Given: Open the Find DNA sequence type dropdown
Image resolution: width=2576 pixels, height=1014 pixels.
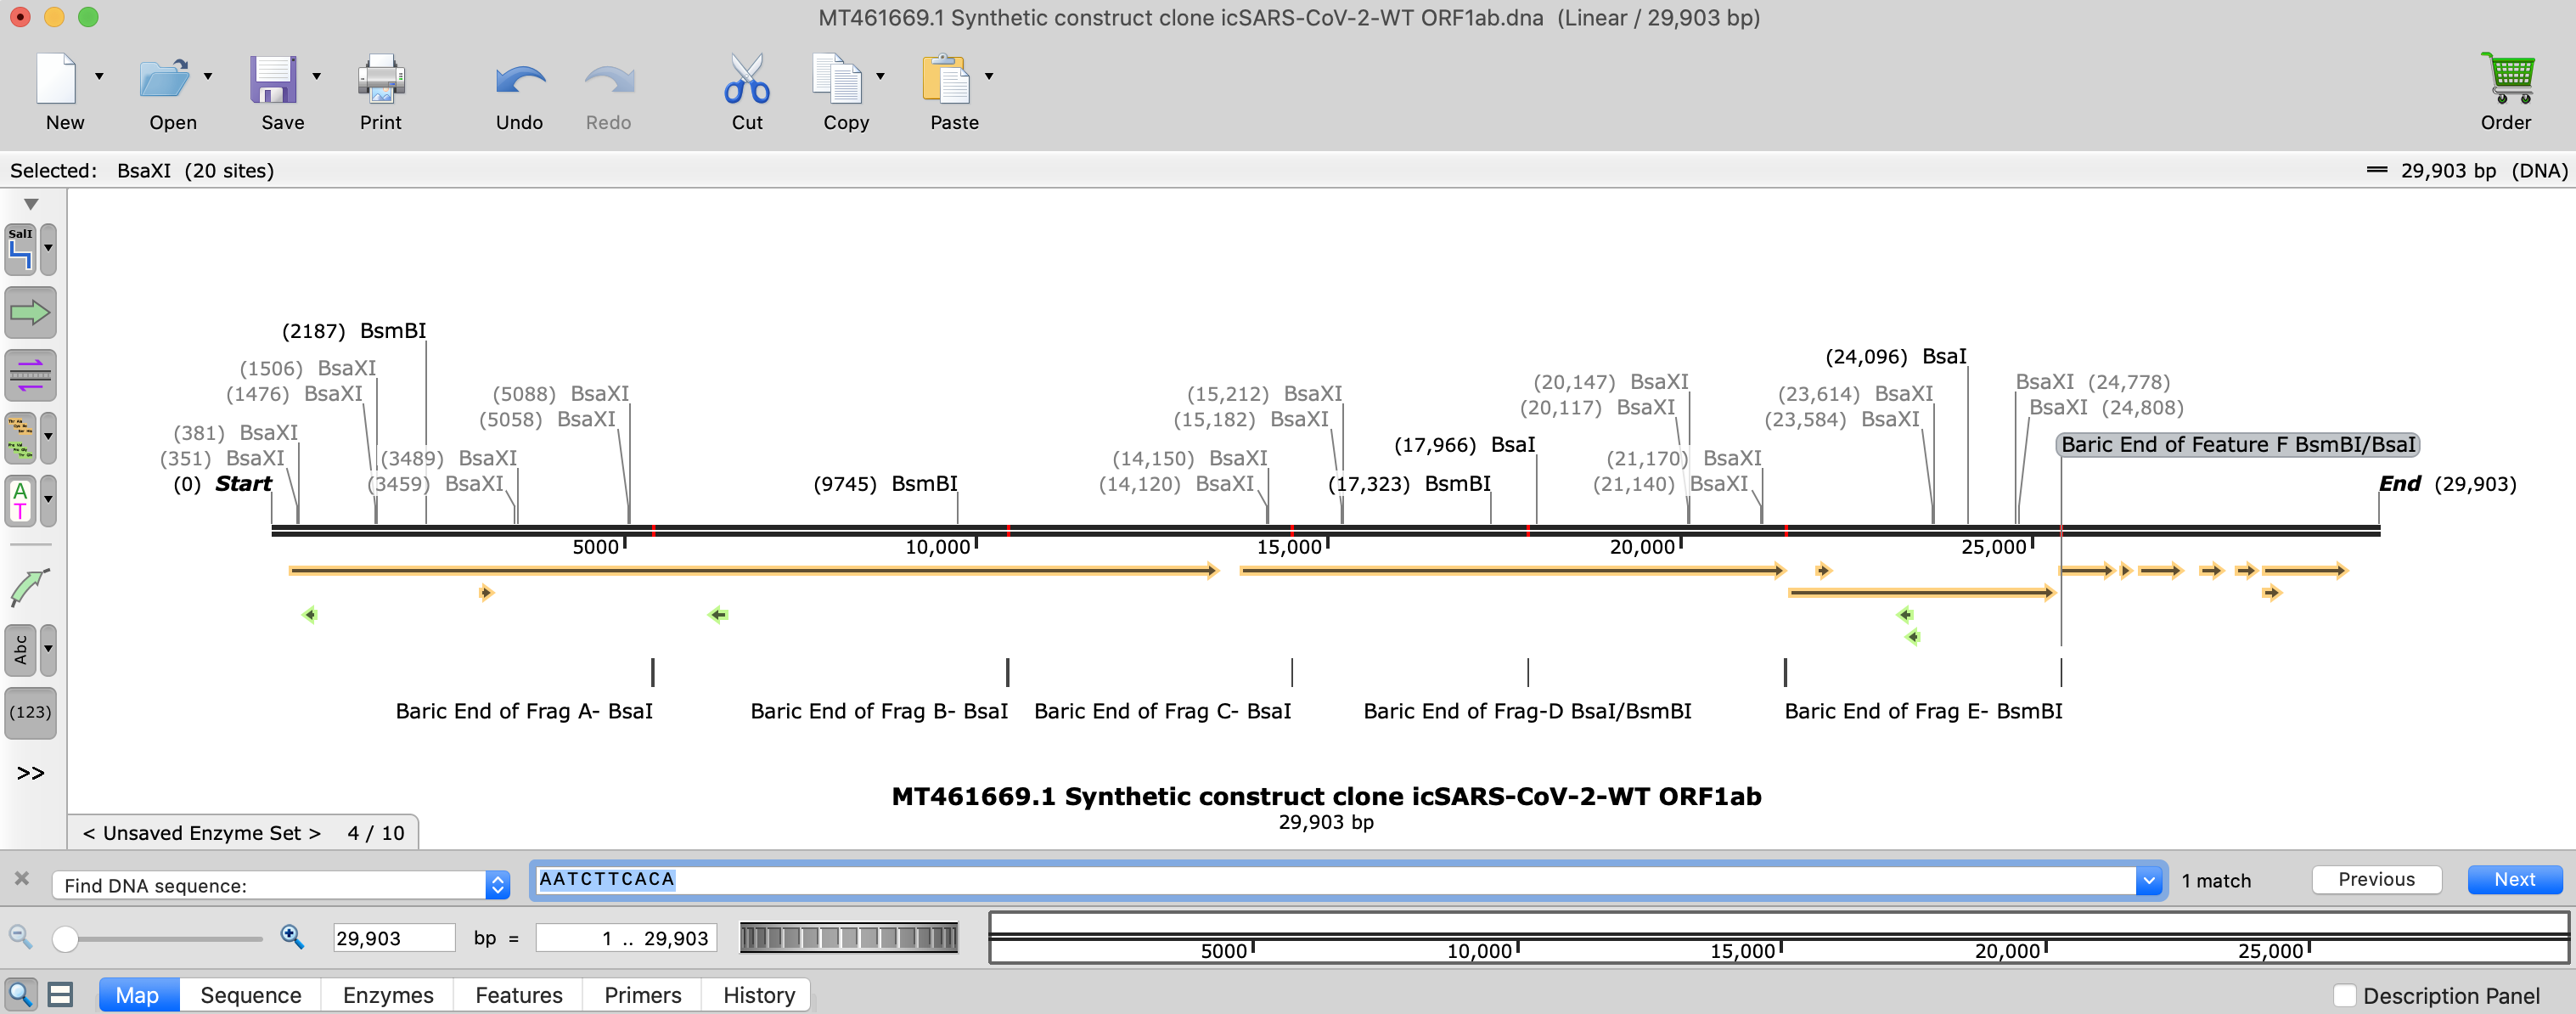Looking at the screenshot, I should [497, 885].
